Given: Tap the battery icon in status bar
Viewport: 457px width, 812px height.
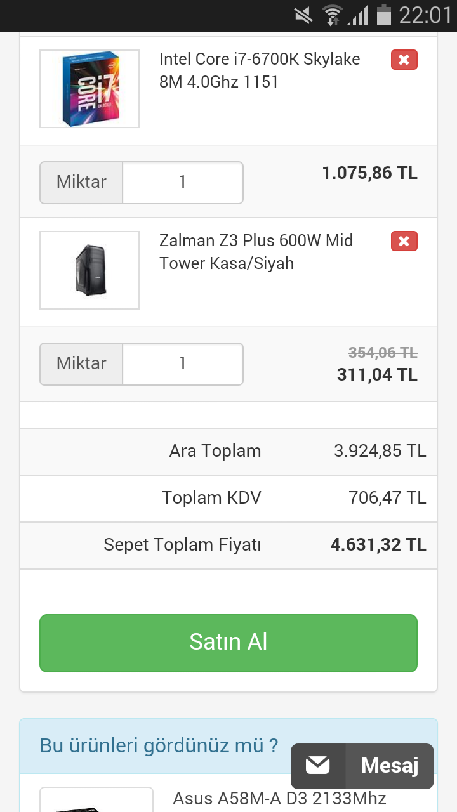Looking at the screenshot, I should 383,15.
